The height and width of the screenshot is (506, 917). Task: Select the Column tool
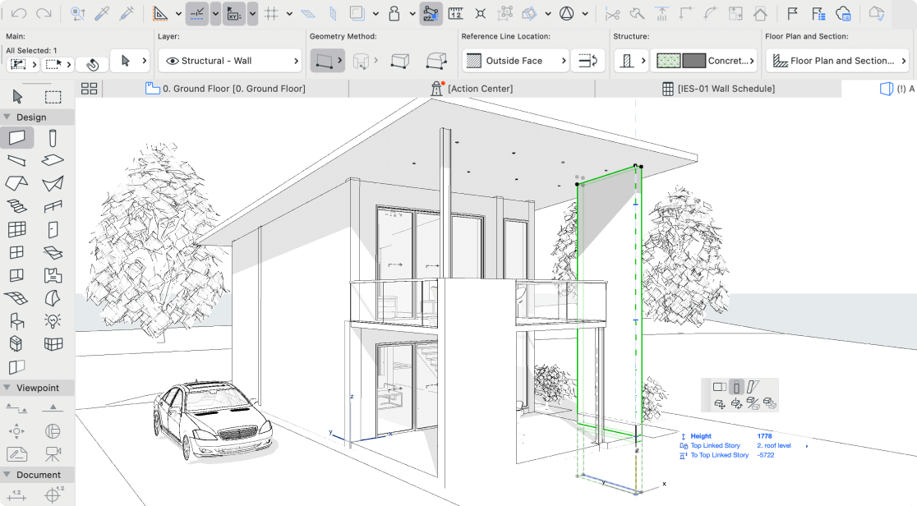click(53, 137)
